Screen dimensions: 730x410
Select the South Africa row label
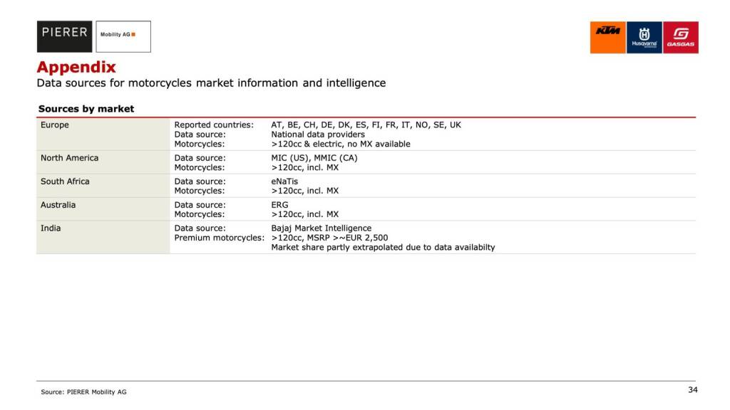pyautogui.click(x=65, y=182)
